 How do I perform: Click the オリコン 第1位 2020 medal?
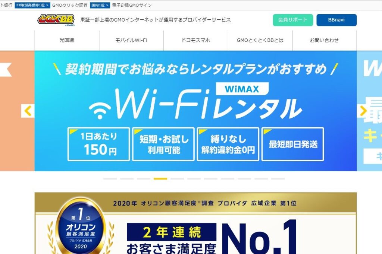tap(81, 227)
